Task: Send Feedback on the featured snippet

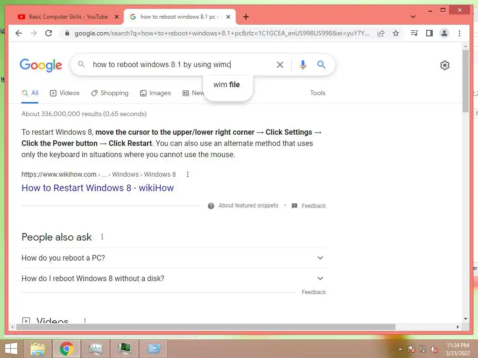Action: click(x=314, y=206)
